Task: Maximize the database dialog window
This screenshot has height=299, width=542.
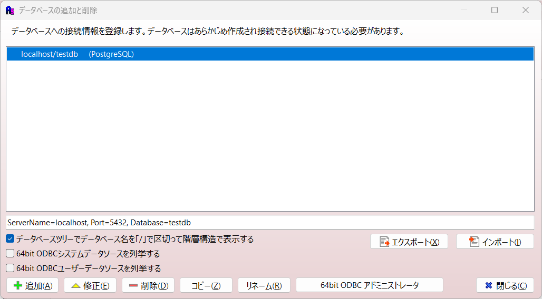Action: [x=495, y=10]
